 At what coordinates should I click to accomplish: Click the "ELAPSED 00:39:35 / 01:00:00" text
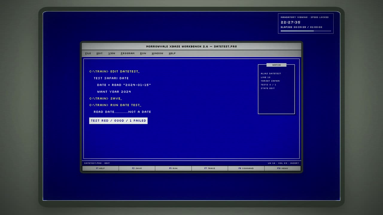301,27
